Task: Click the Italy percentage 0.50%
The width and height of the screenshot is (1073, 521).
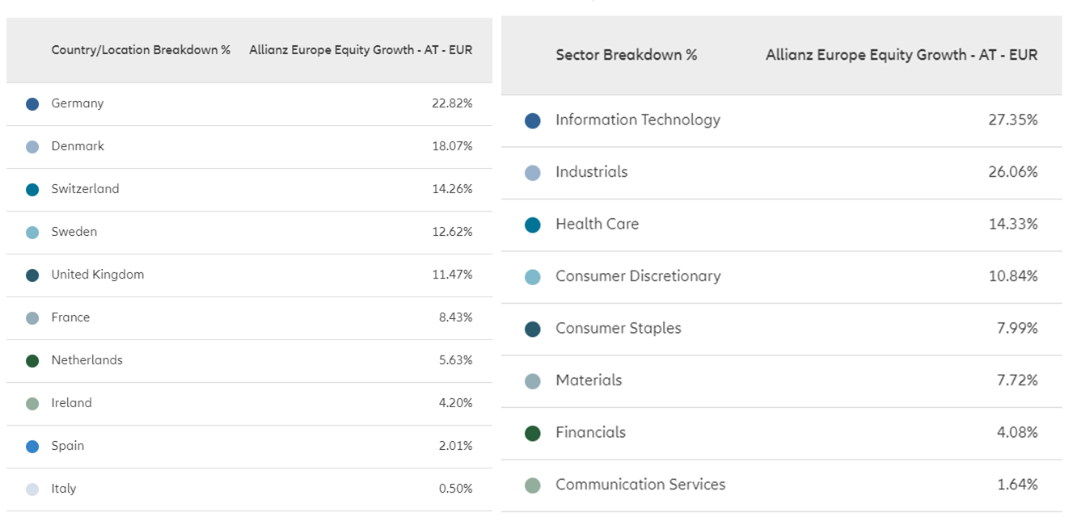Action: (x=455, y=489)
